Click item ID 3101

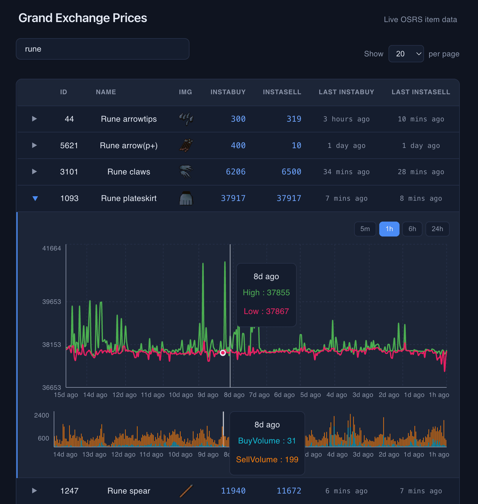tap(69, 172)
